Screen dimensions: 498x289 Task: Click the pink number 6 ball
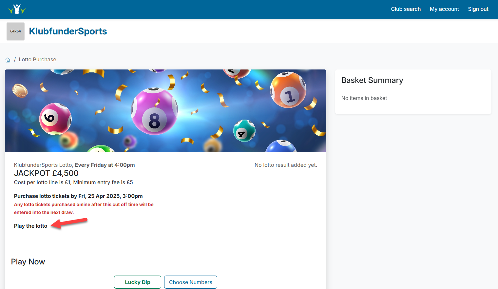click(x=55, y=119)
